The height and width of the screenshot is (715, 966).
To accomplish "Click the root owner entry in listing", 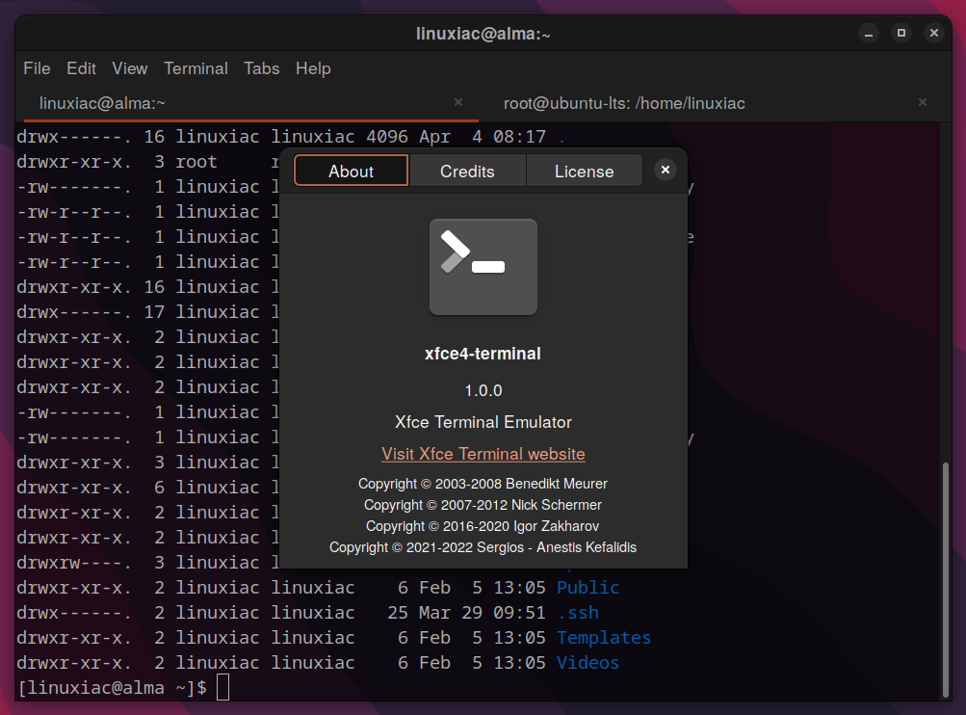I will [196, 162].
